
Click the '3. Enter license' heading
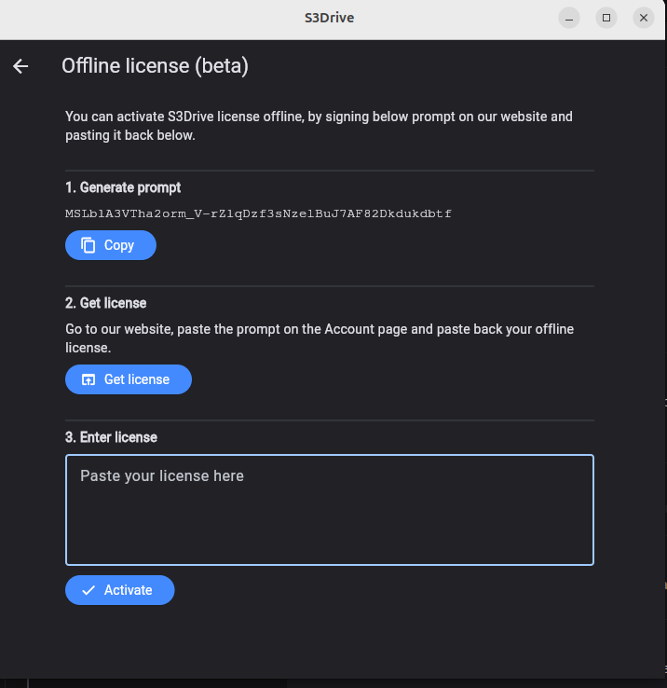pyautogui.click(x=112, y=437)
